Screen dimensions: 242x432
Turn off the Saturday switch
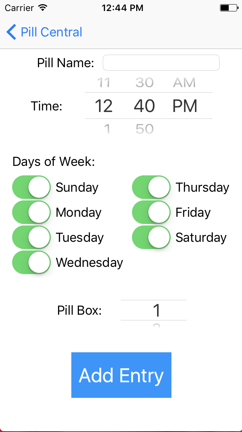[151, 237]
